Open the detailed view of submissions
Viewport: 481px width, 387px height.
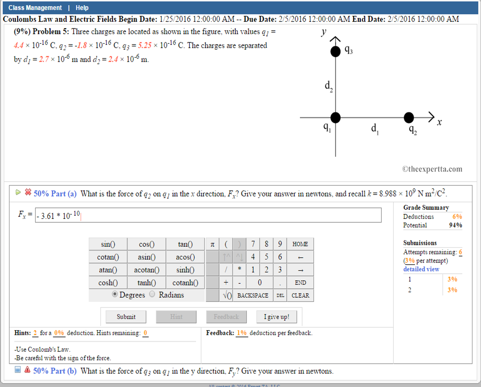point(421,269)
